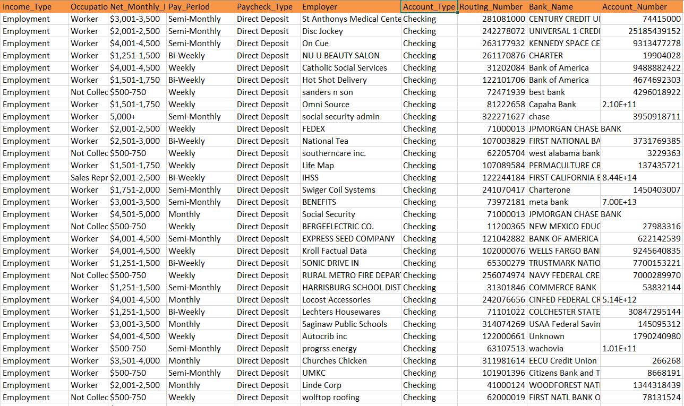Click the $4,501-5,000 income cell
This screenshot has height=406, width=684.
(x=137, y=214)
